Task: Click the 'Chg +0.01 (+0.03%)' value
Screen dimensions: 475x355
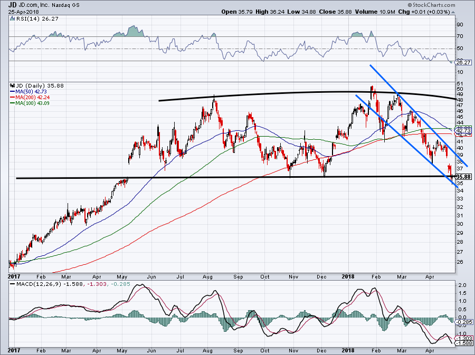Action: [424, 12]
